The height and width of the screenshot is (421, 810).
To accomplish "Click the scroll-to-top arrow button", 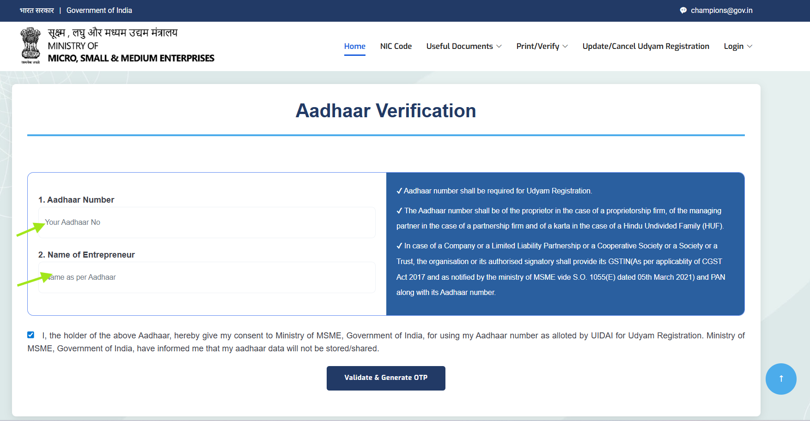I will coord(781,379).
